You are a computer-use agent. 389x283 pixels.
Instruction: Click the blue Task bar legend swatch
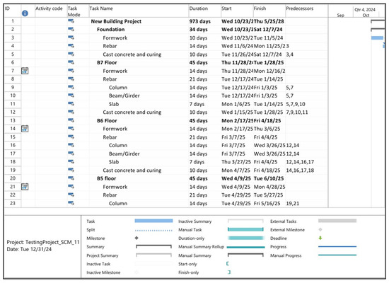[x=153, y=221]
